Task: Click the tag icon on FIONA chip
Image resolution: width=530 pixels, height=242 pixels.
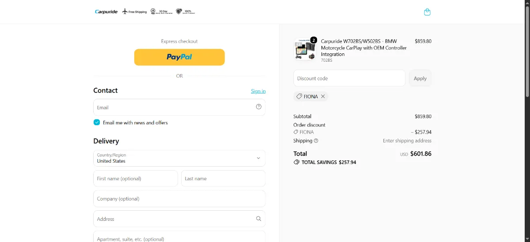Action: click(x=299, y=97)
